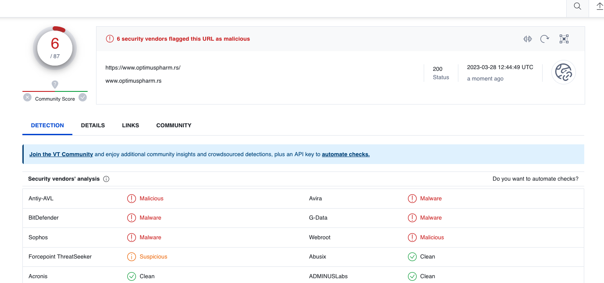Click the red alert icon in banner
Viewport: 604px width, 283px height.
pyautogui.click(x=110, y=39)
